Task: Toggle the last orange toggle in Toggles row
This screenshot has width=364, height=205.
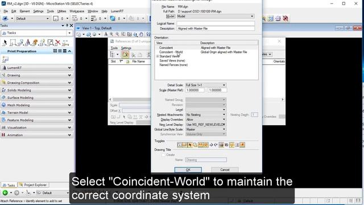Action: [242, 145]
